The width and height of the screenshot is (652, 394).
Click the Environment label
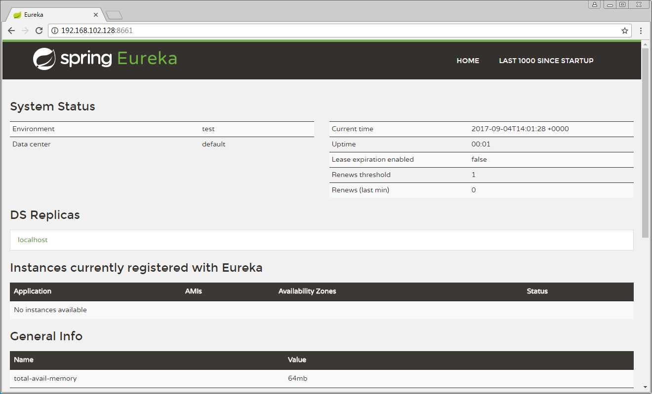(x=34, y=129)
